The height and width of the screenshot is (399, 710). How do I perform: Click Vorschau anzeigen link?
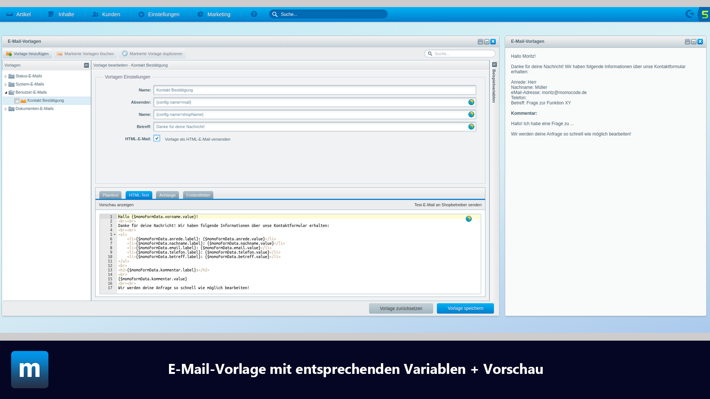(x=116, y=205)
